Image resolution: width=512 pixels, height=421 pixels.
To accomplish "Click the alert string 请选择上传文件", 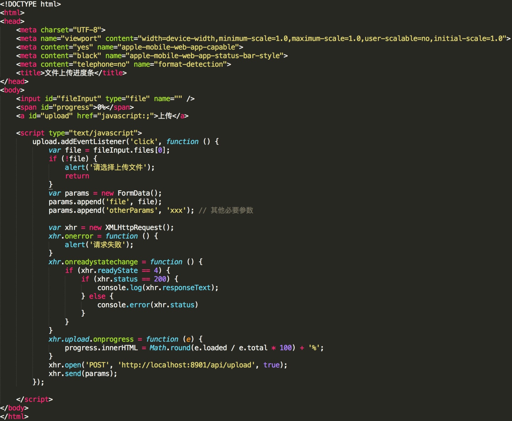I will coord(118,167).
